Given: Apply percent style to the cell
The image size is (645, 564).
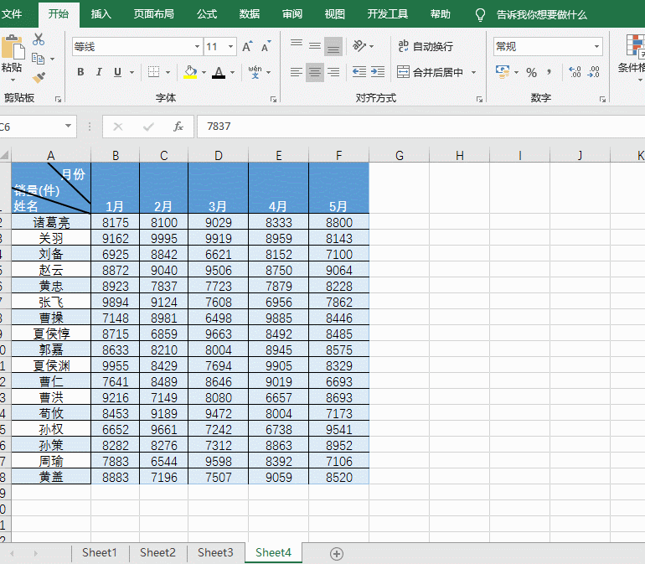Looking at the screenshot, I should click(531, 73).
